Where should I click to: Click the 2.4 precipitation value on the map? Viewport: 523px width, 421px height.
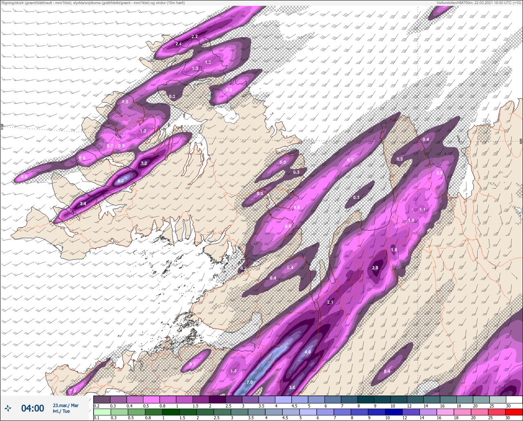tap(179, 44)
